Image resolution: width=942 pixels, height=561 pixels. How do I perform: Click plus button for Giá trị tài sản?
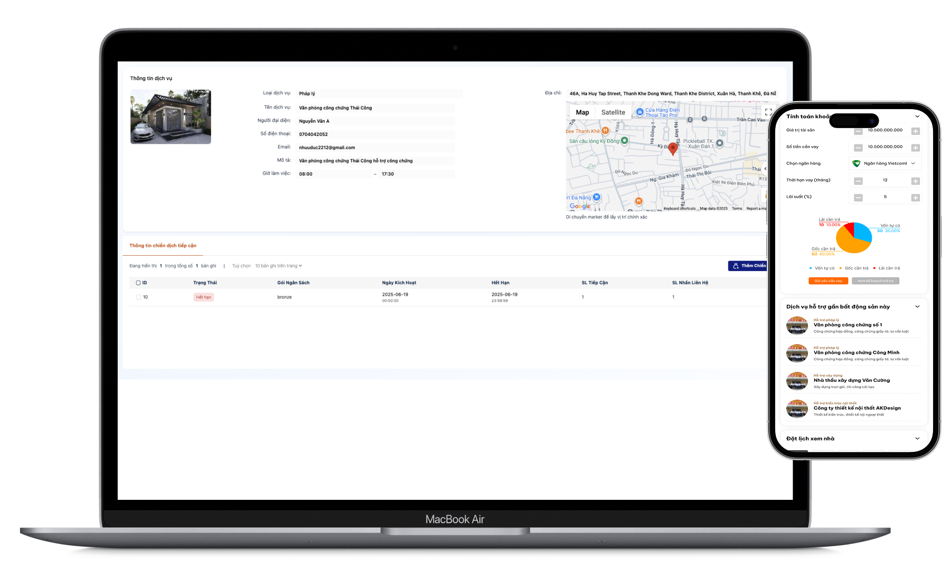click(x=915, y=131)
